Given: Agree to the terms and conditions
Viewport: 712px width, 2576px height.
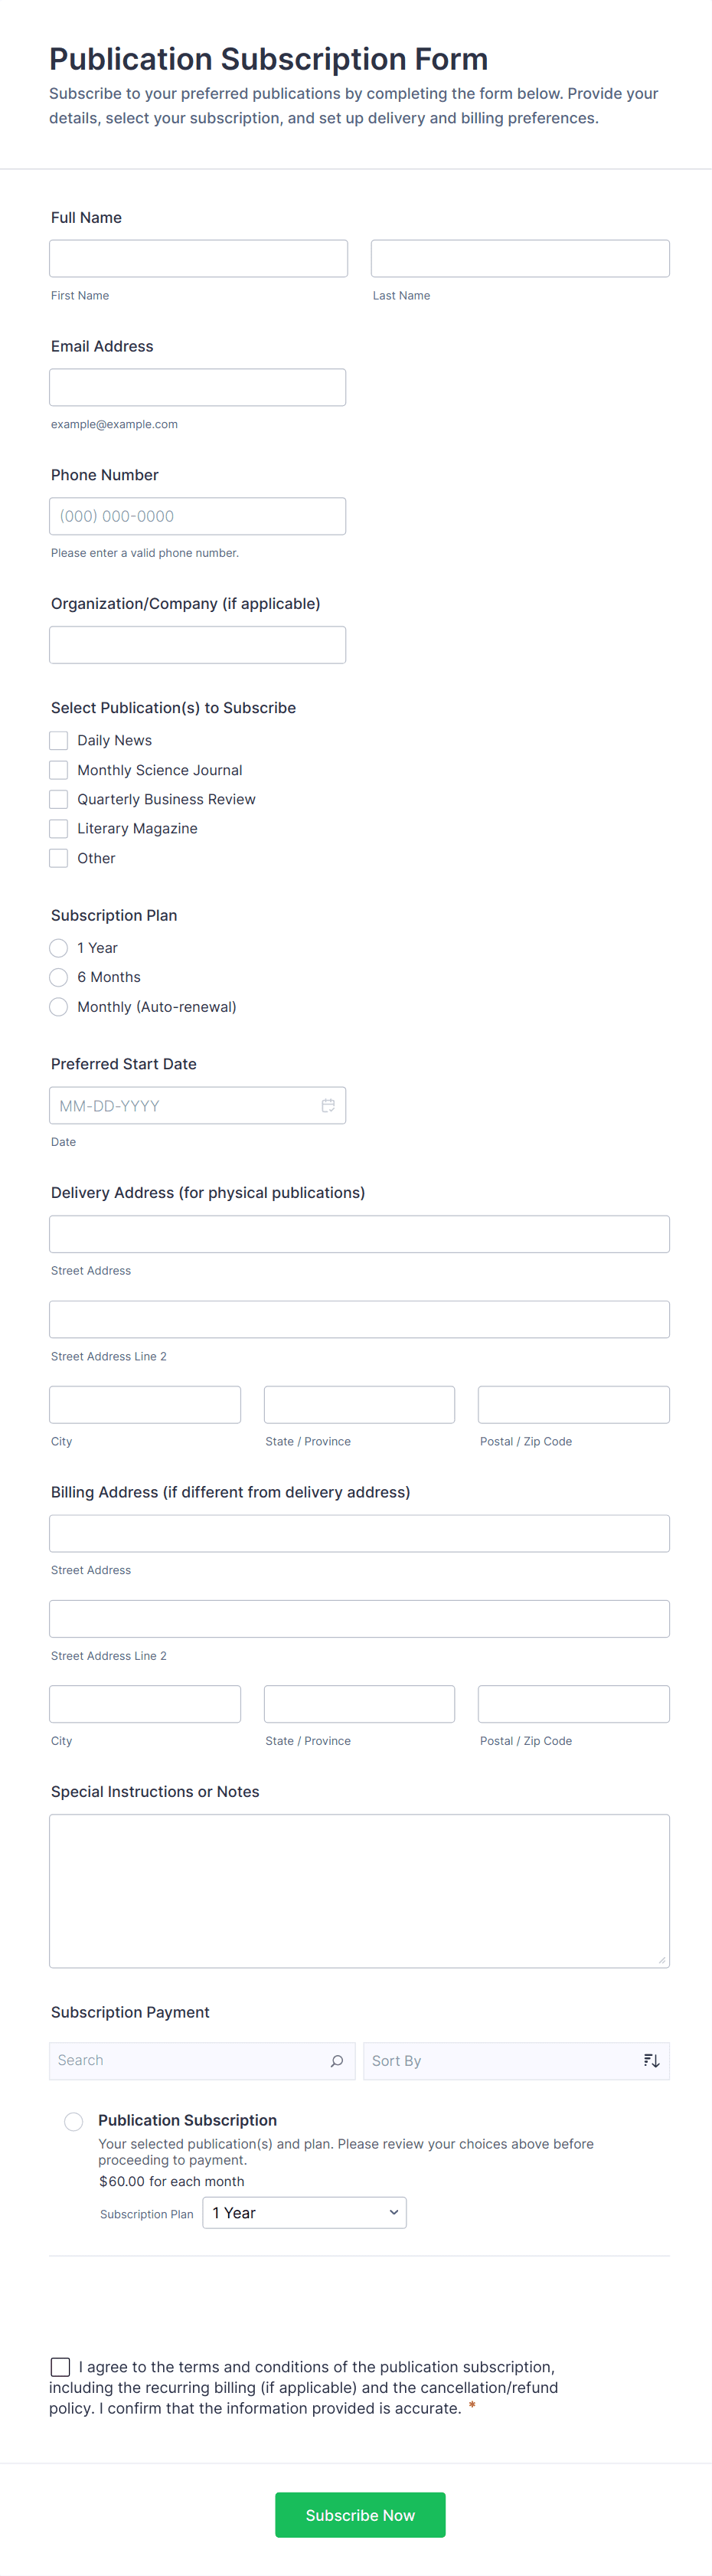Looking at the screenshot, I should pyautogui.click(x=60, y=2367).
